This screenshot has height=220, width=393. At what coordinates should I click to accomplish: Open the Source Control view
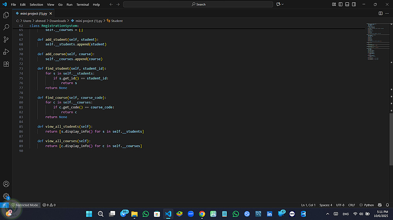point(6,40)
